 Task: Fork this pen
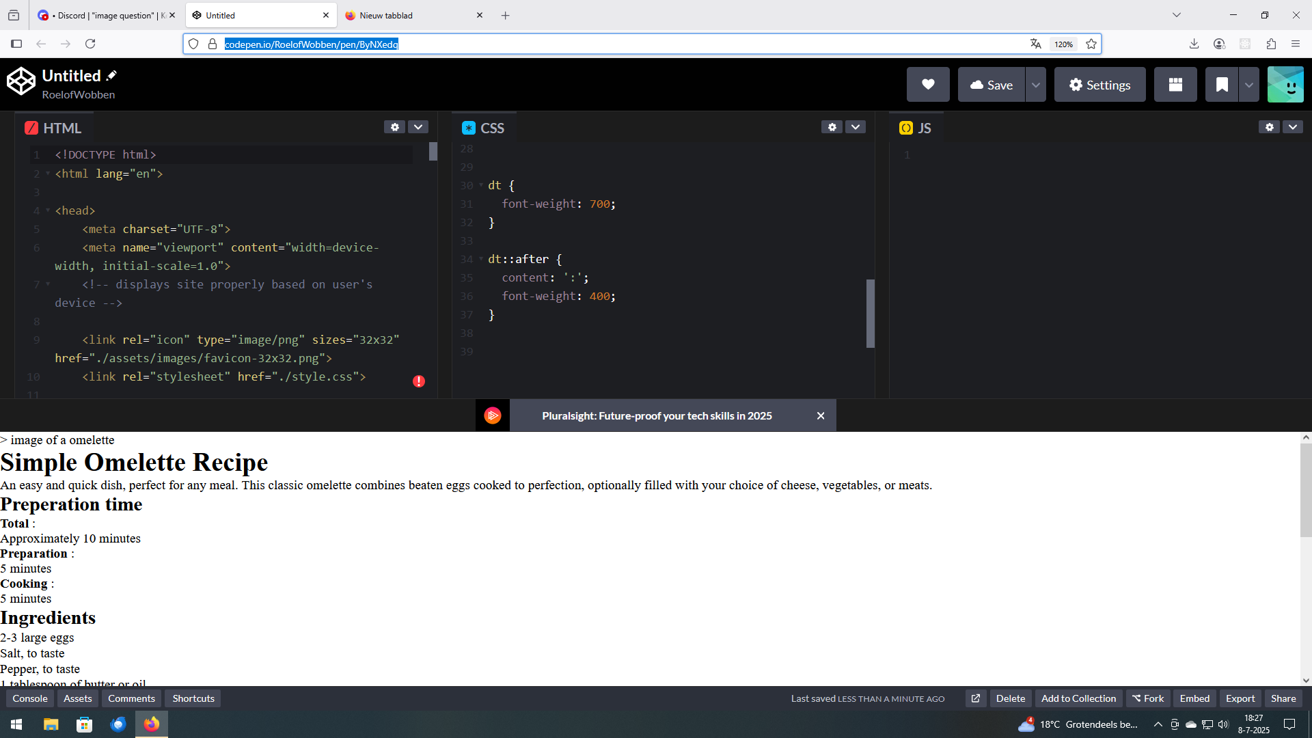pos(1148,698)
